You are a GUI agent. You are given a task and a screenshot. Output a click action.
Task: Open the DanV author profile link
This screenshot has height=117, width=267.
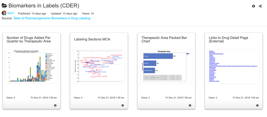tap(11, 13)
